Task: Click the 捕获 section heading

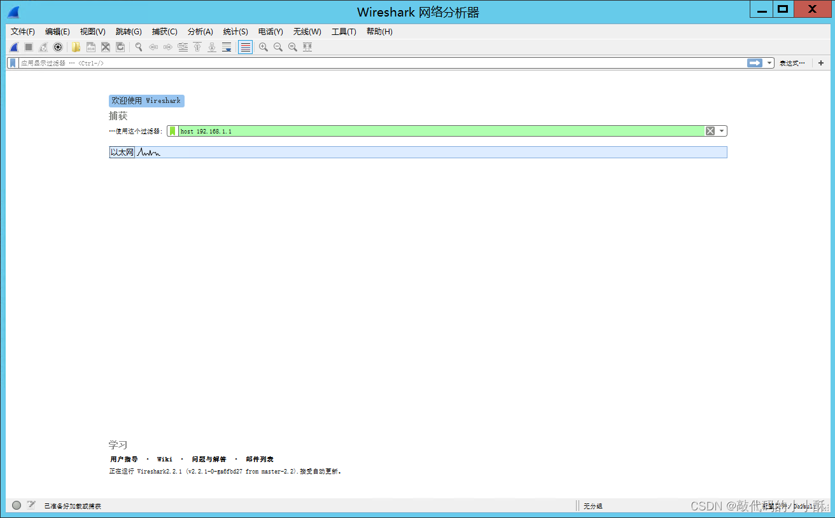Action: pos(118,116)
